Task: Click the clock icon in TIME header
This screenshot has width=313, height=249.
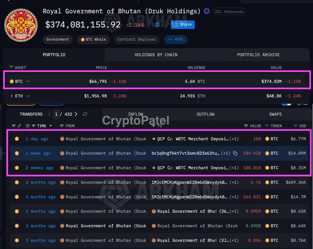Action: [28, 126]
